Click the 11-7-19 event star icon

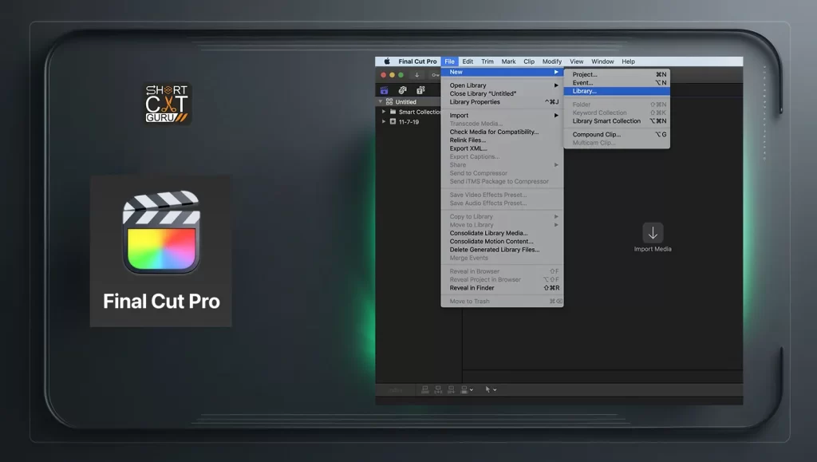pyautogui.click(x=393, y=121)
